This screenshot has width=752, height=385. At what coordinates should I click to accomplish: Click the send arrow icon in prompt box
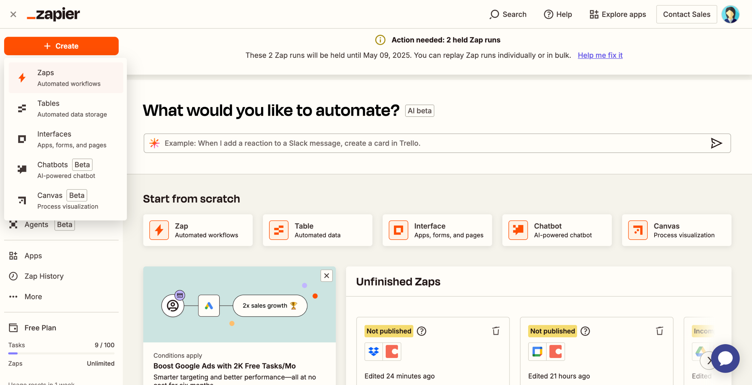click(x=716, y=143)
